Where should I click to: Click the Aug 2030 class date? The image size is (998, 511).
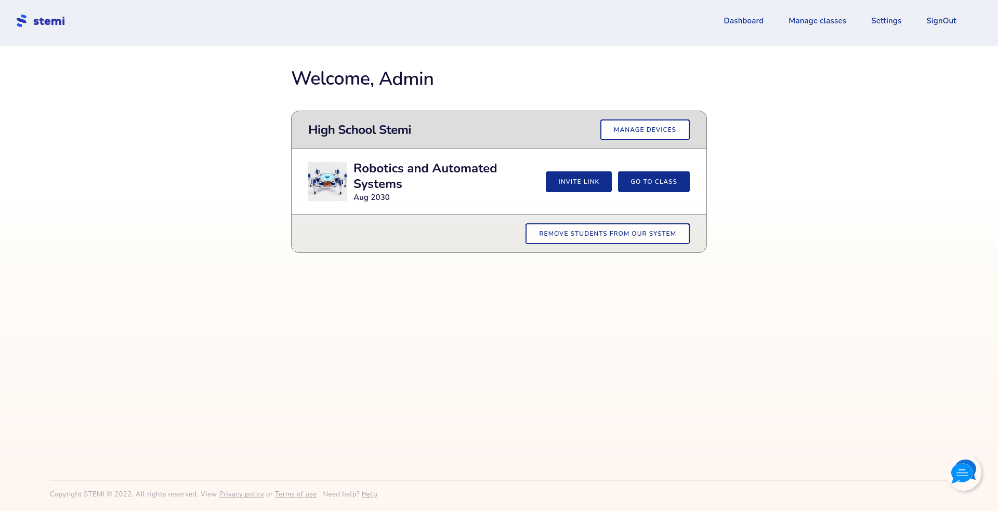(371, 197)
